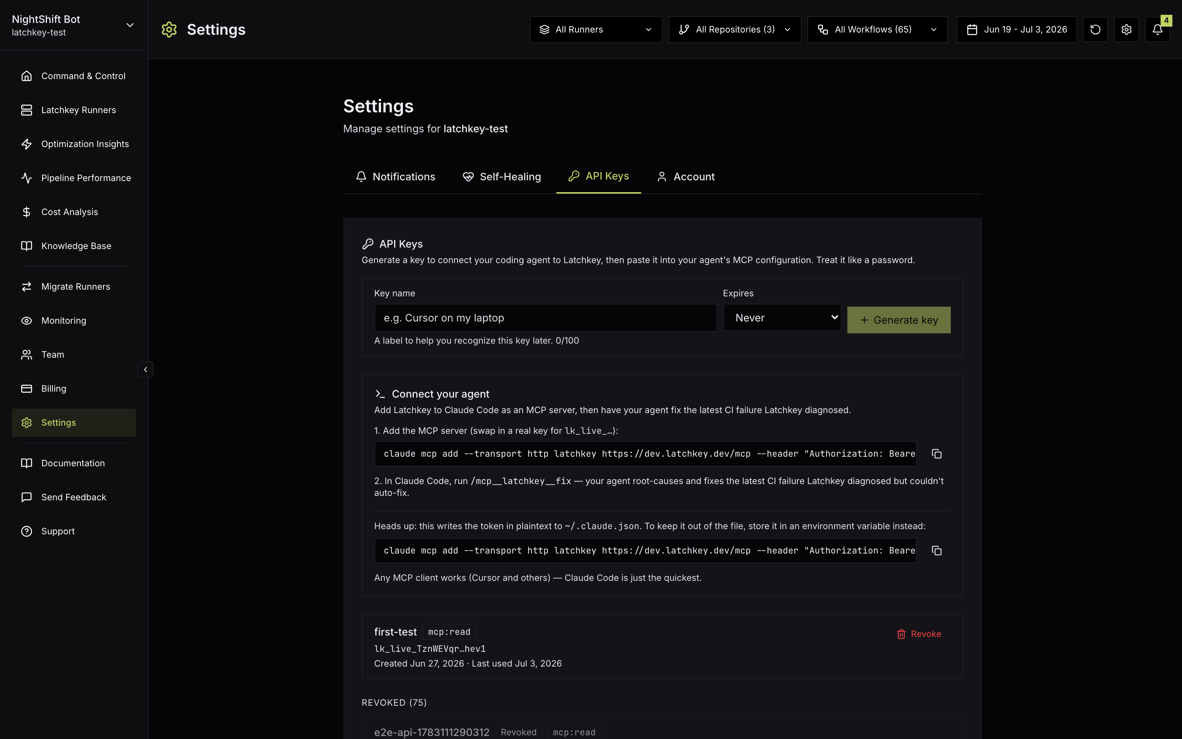The image size is (1182, 739).
Task: Click the gear icon in the top bar
Action: coord(1126,29)
